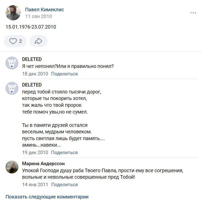
Task: Open Павел Кимеклис profile photo
Action: click(x=13, y=13)
